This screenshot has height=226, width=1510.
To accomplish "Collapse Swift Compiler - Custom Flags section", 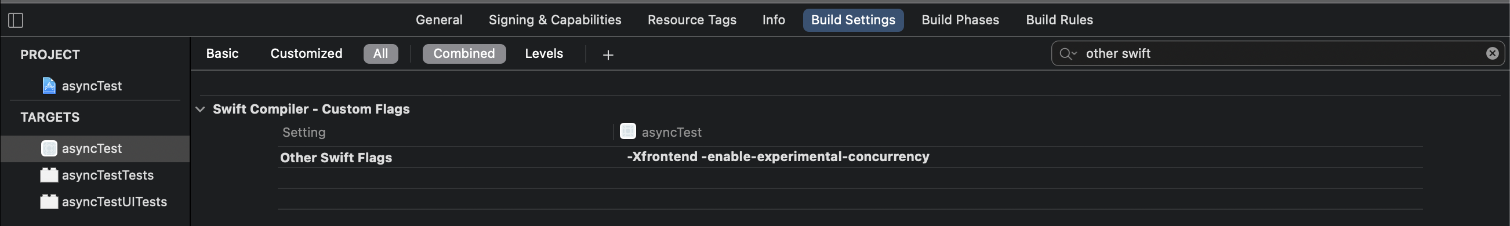I will tap(201, 109).
